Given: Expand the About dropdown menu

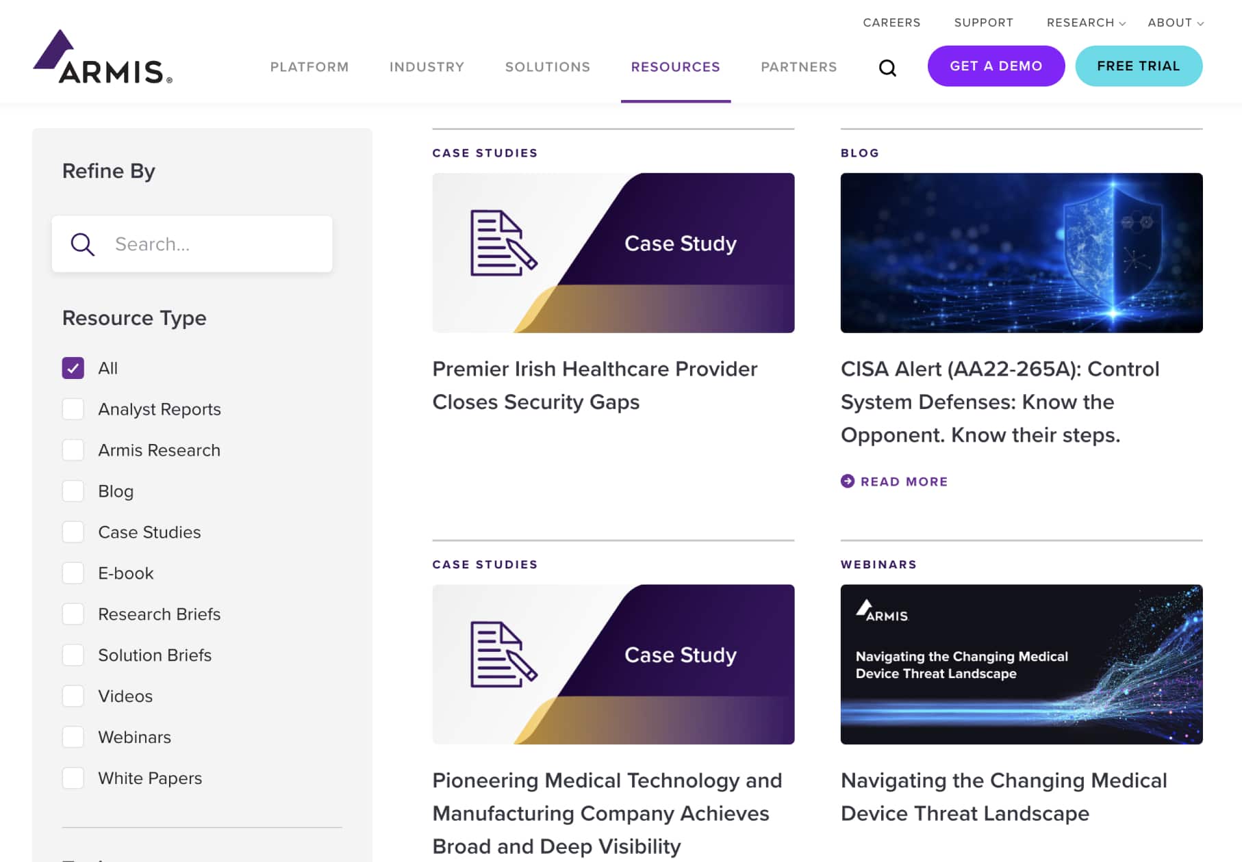Looking at the screenshot, I should click(1175, 23).
